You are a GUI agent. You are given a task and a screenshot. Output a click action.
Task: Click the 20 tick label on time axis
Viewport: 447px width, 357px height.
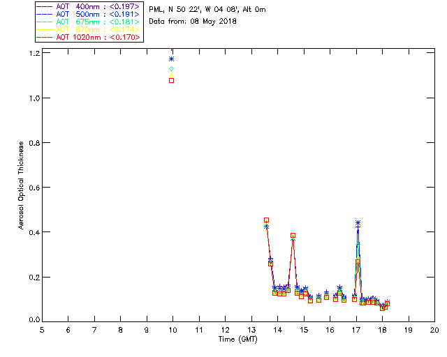click(434, 330)
